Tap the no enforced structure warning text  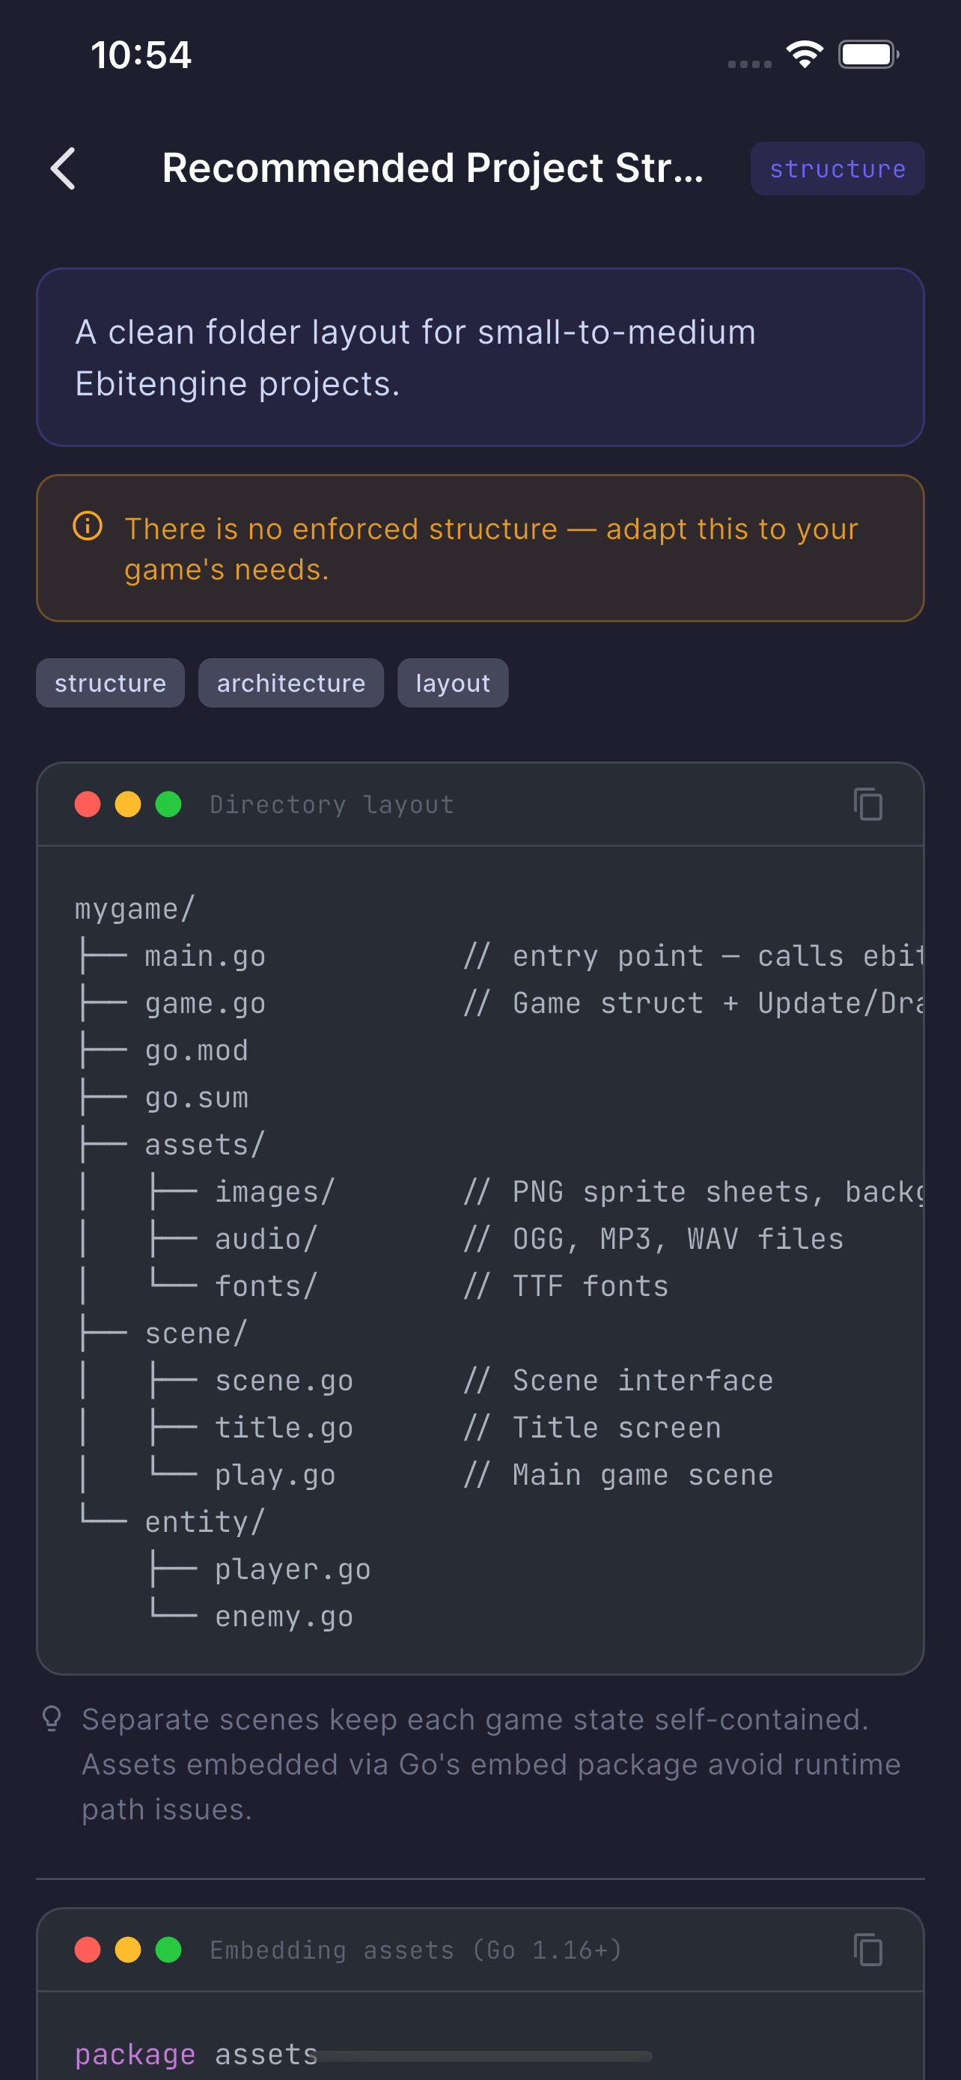(490, 549)
